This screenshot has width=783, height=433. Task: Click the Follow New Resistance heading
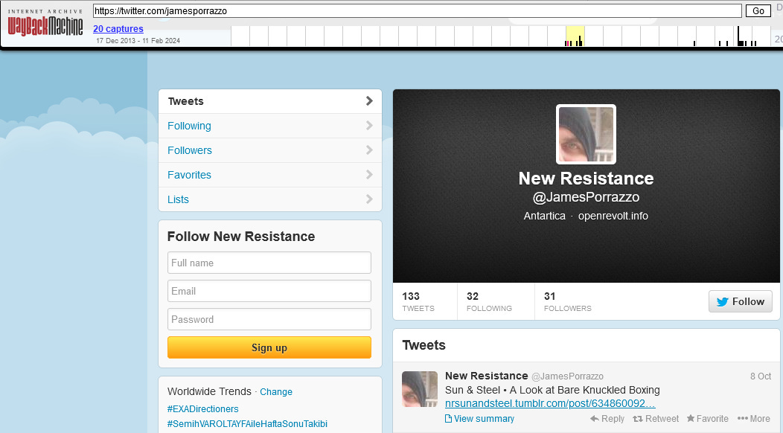241,237
